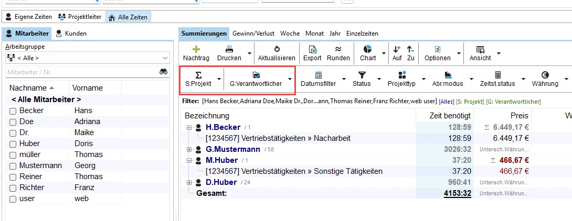
Task: Click the Runden rounding icon
Action: [x=338, y=49]
